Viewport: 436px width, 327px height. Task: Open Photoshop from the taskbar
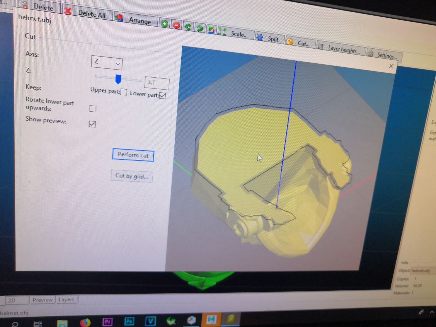[129, 321]
